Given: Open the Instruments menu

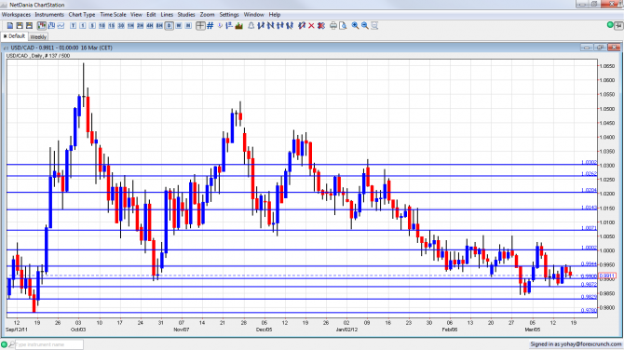Looking at the screenshot, I should coord(49,15).
